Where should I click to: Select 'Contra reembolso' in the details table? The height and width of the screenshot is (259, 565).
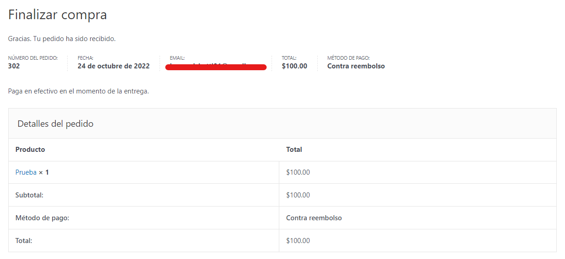tap(314, 218)
